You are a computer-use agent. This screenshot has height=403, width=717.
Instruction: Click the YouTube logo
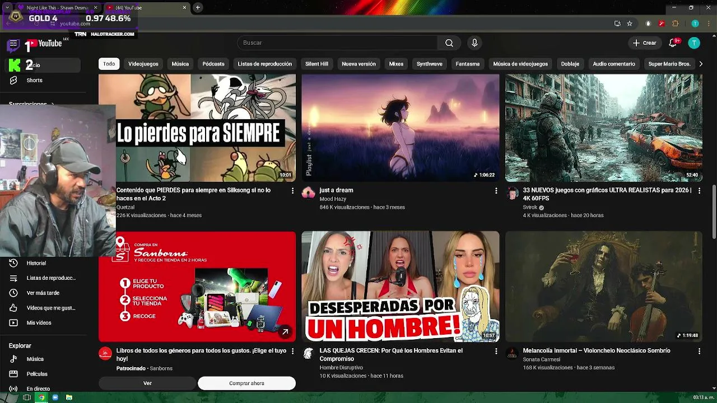(44, 44)
